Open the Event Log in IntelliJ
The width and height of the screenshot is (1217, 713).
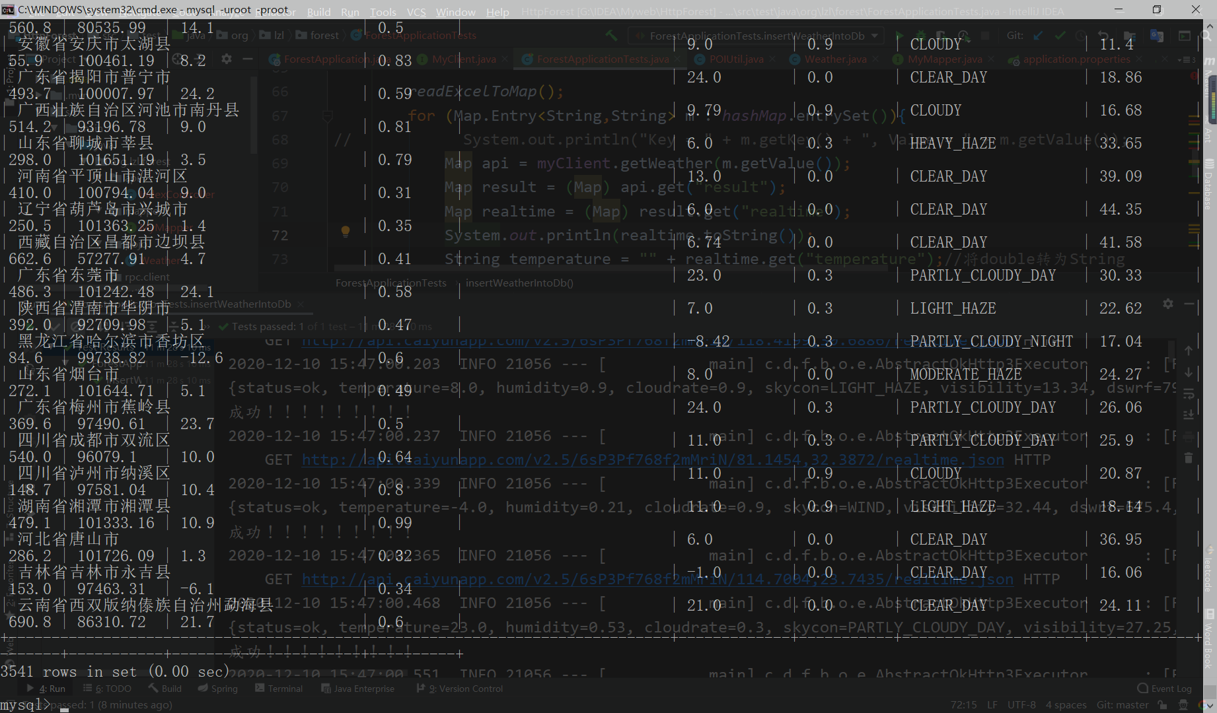pyautogui.click(x=1165, y=689)
